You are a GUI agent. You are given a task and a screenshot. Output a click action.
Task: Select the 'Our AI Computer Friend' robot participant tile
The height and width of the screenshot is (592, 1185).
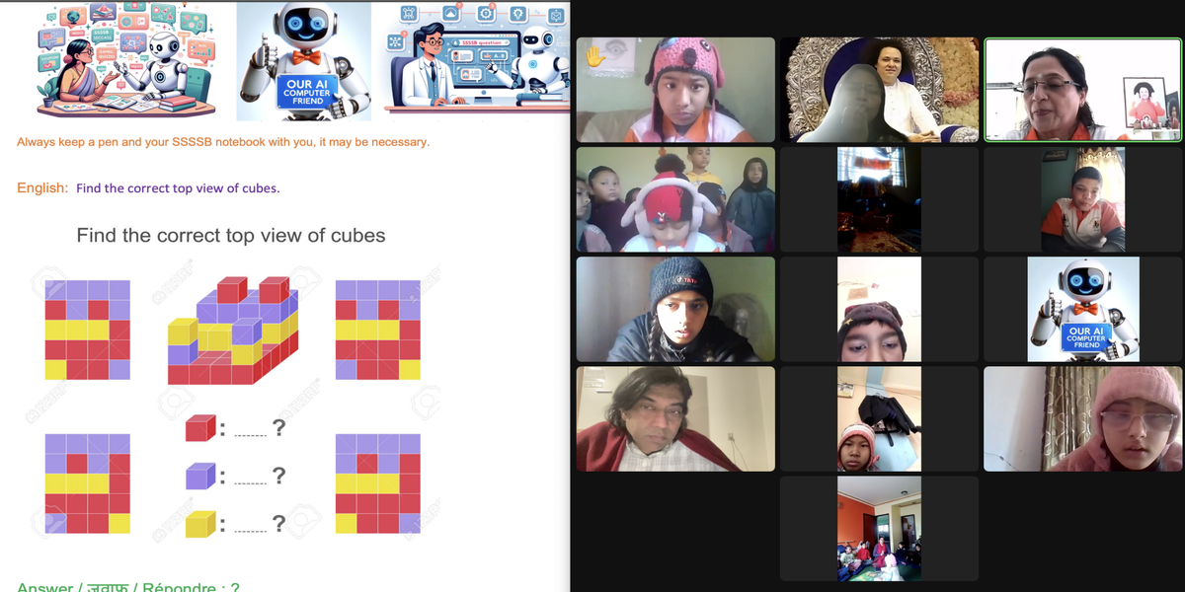[x=1083, y=309]
